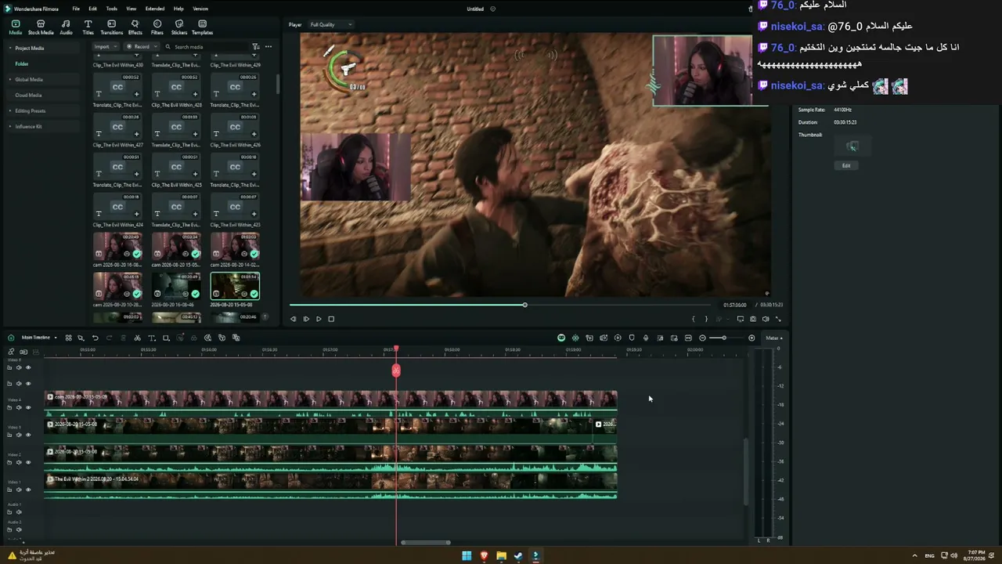
Task: Open the Full Quality playback dropdown
Action: (330, 24)
